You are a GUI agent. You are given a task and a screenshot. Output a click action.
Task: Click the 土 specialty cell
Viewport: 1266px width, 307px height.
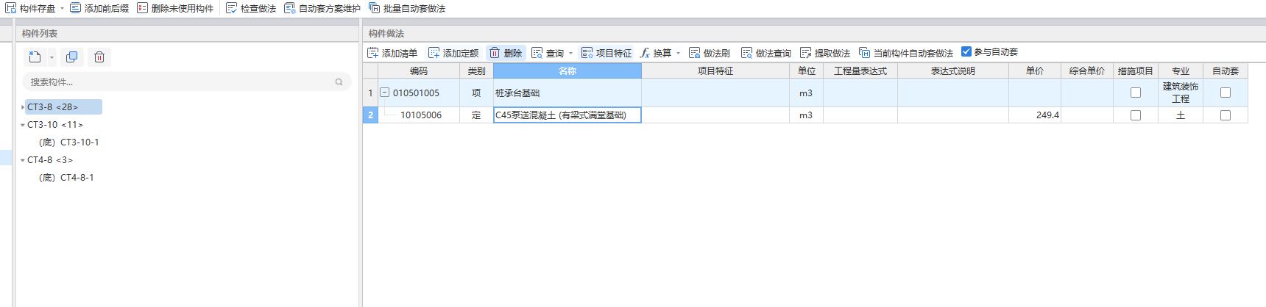1181,115
